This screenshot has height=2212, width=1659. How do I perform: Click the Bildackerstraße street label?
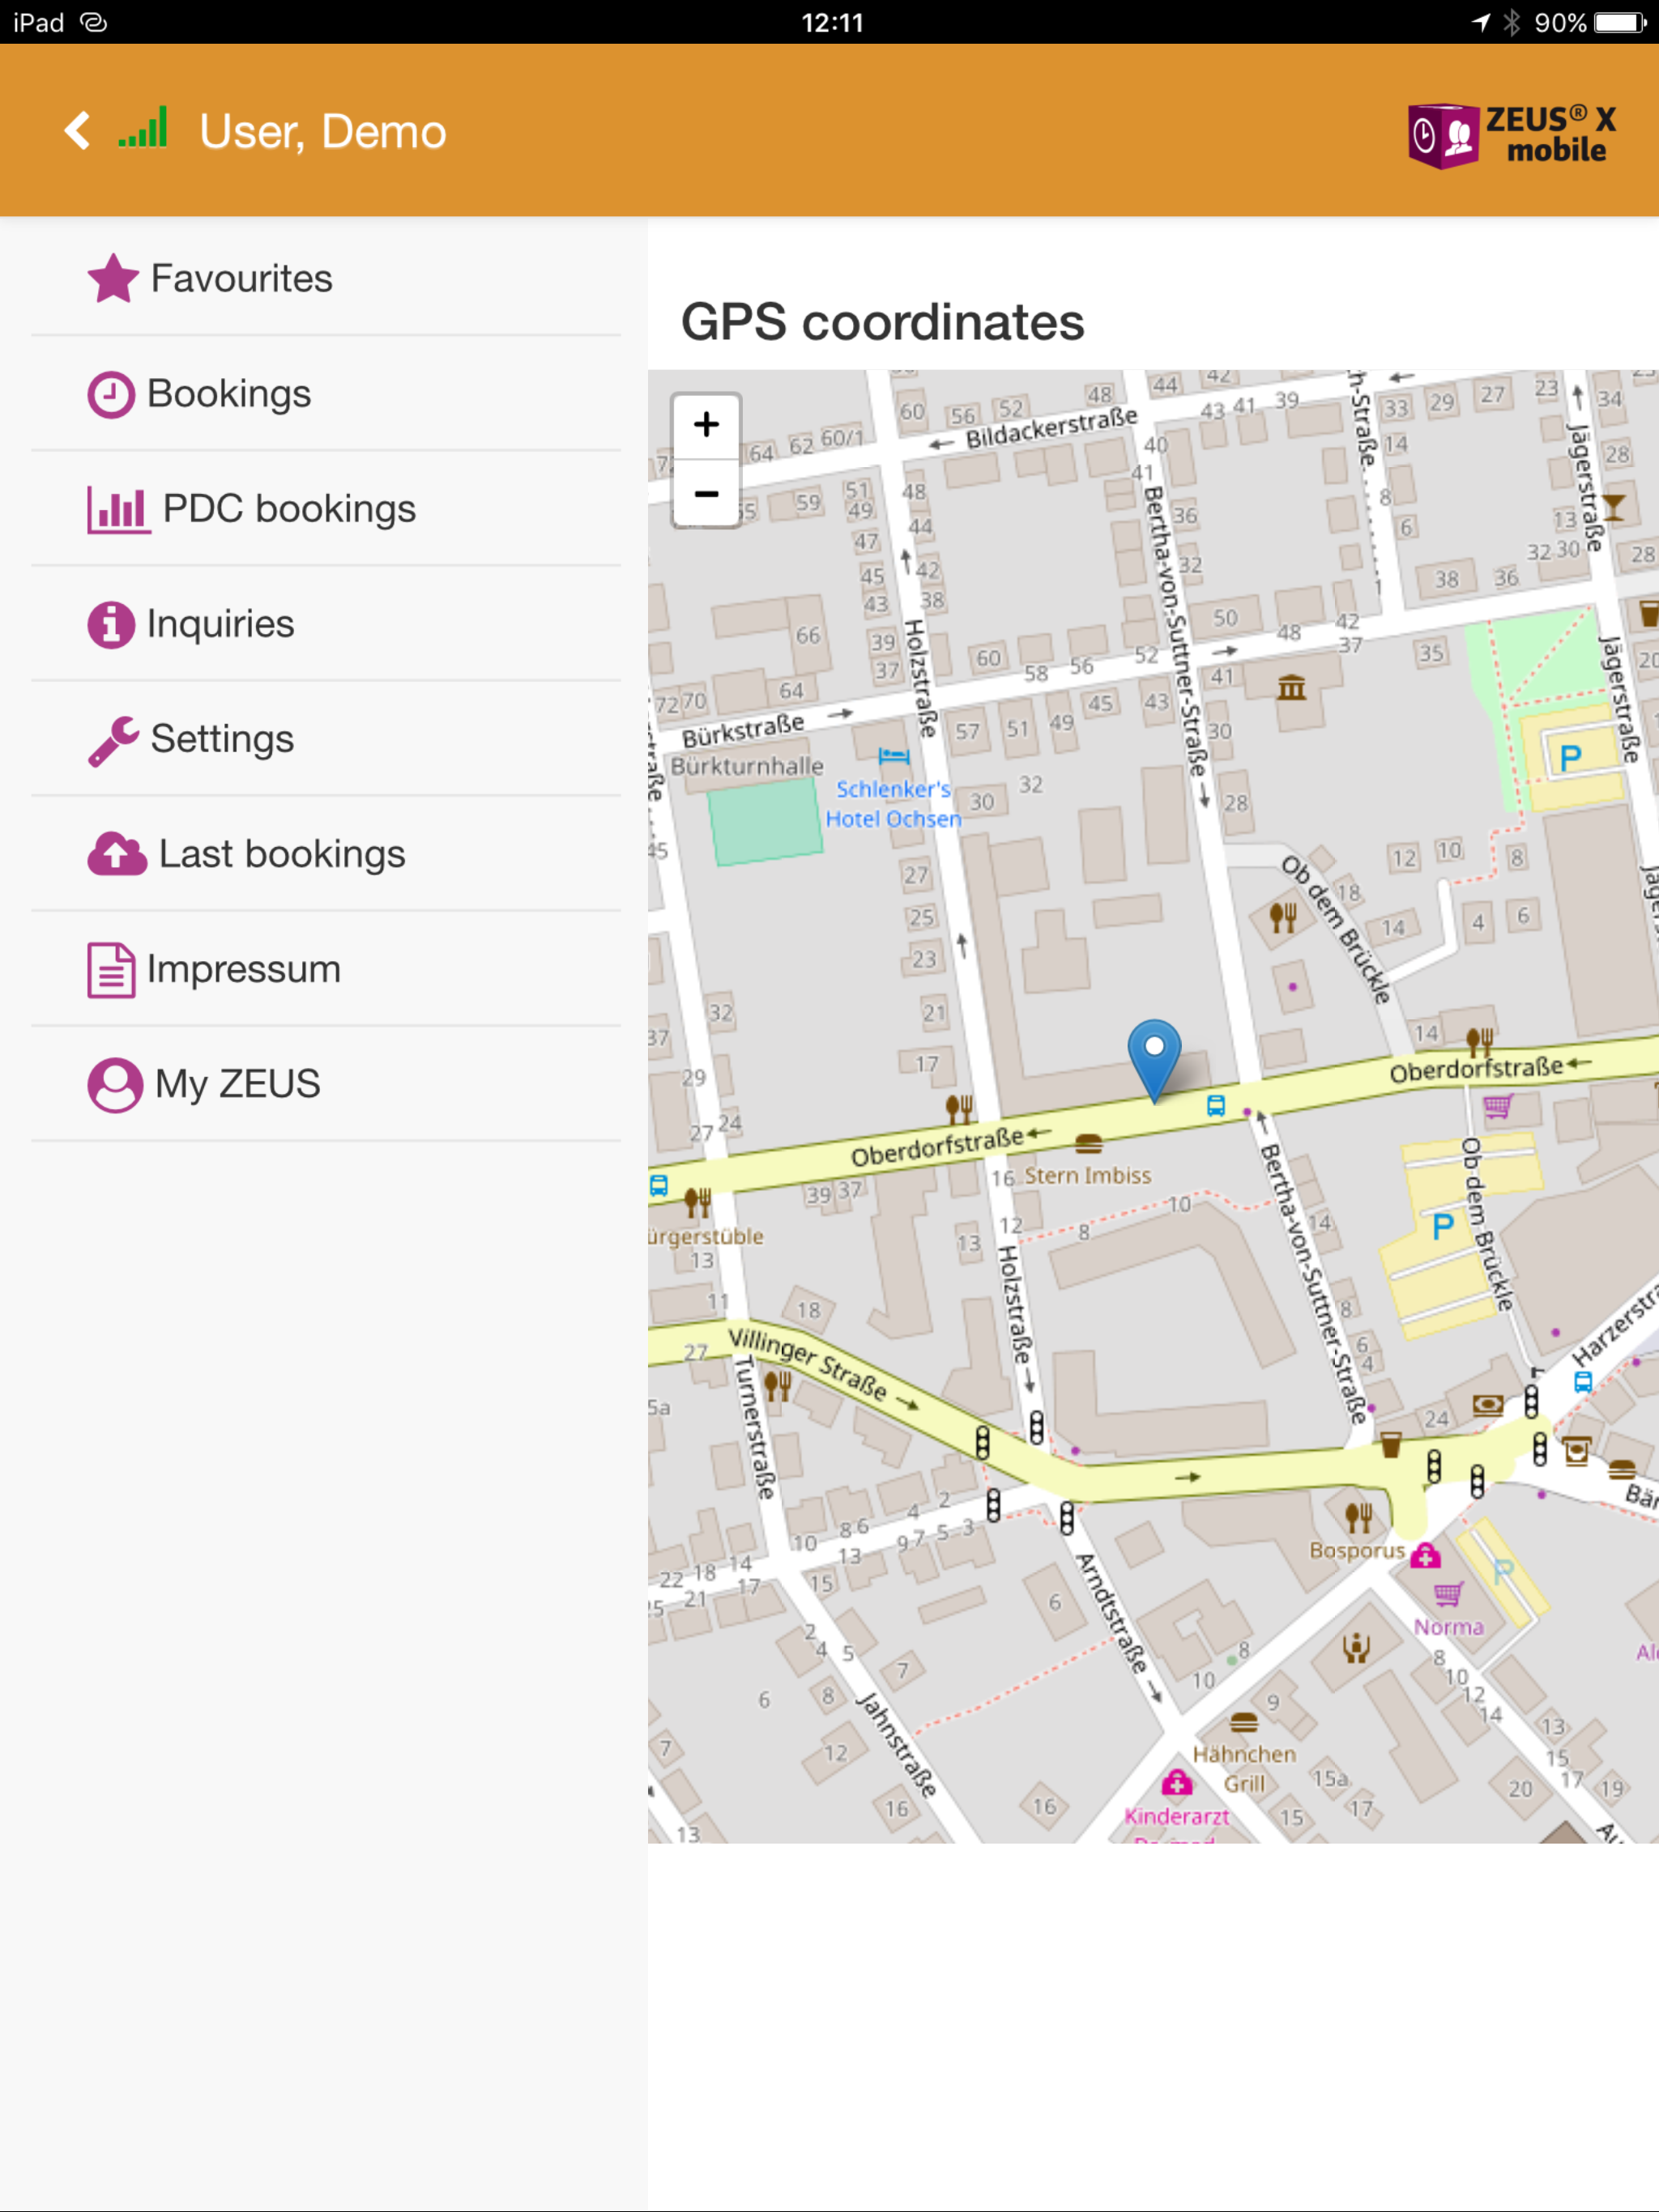coord(1051,427)
